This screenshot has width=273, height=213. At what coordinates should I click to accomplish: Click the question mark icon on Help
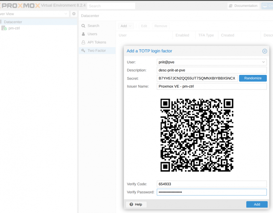131,204
